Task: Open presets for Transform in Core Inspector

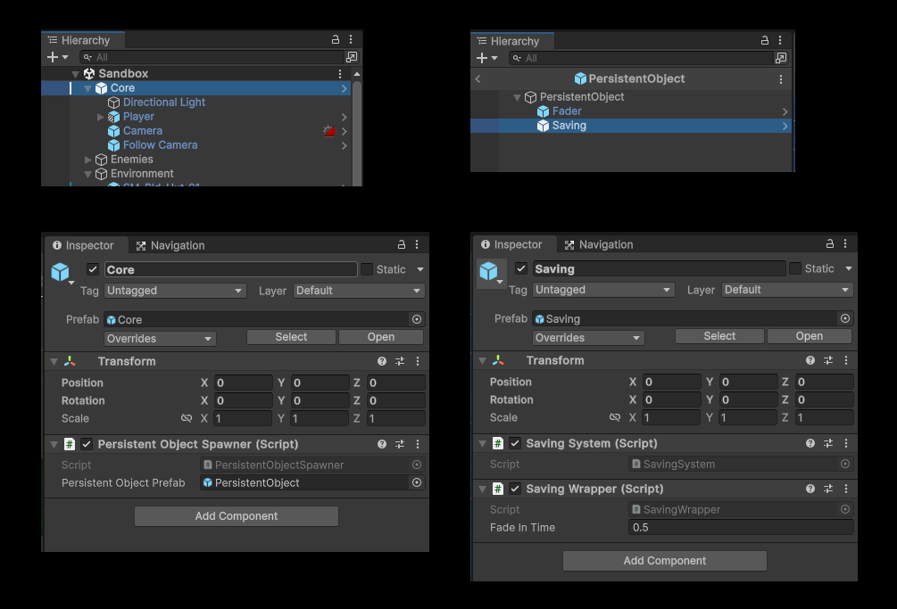Action: [x=400, y=361]
